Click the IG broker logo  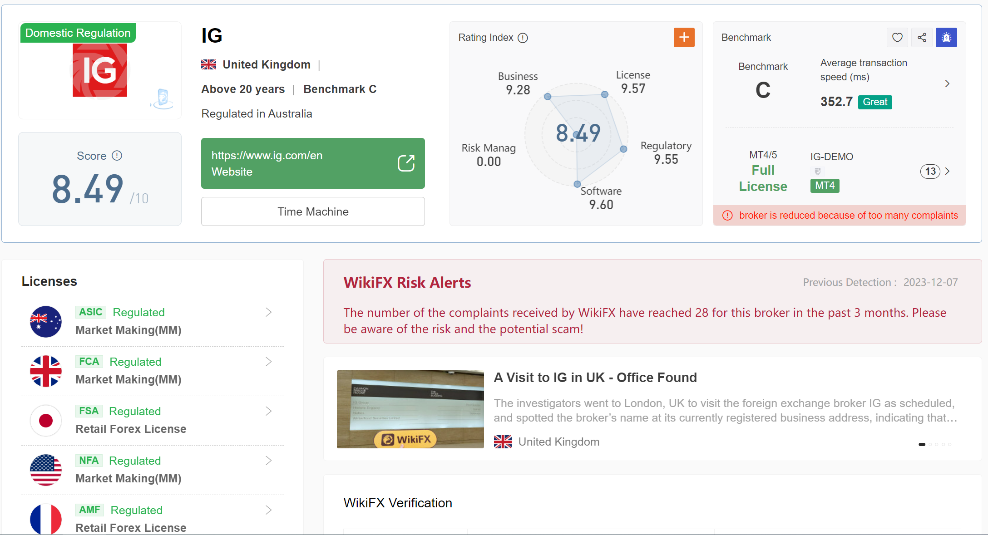100,70
